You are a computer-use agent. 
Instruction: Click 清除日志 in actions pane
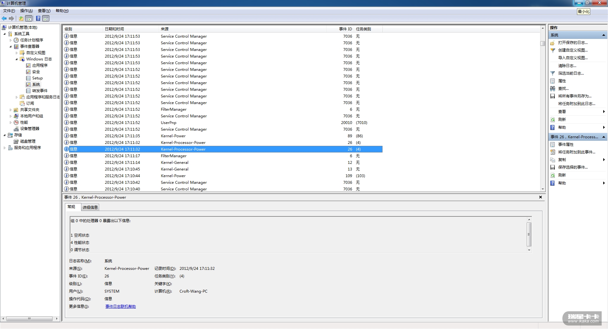[567, 66]
